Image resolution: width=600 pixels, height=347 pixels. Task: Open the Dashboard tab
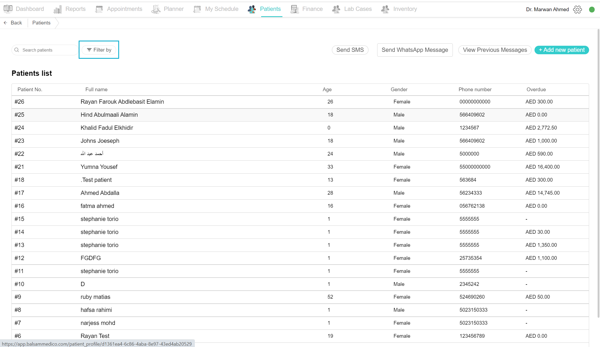[30, 9]
